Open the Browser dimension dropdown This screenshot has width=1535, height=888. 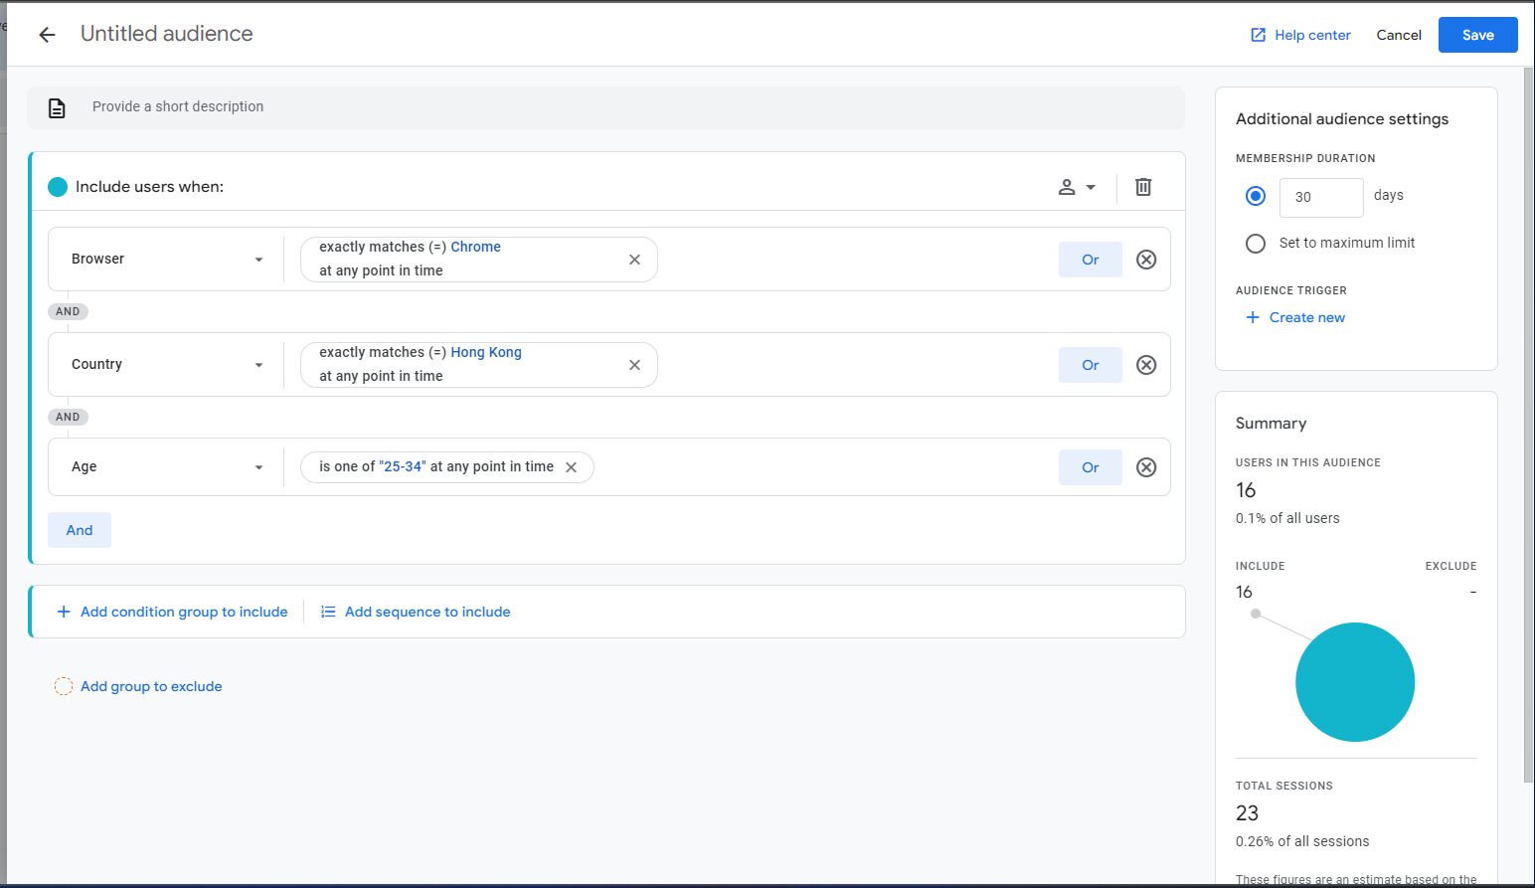click(166, 259)
